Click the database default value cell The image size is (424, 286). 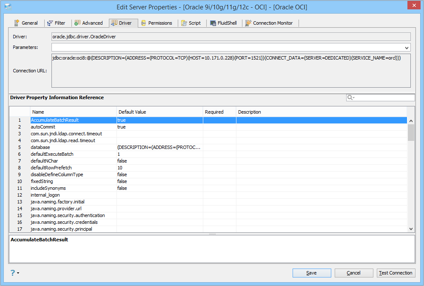[159, 147]
